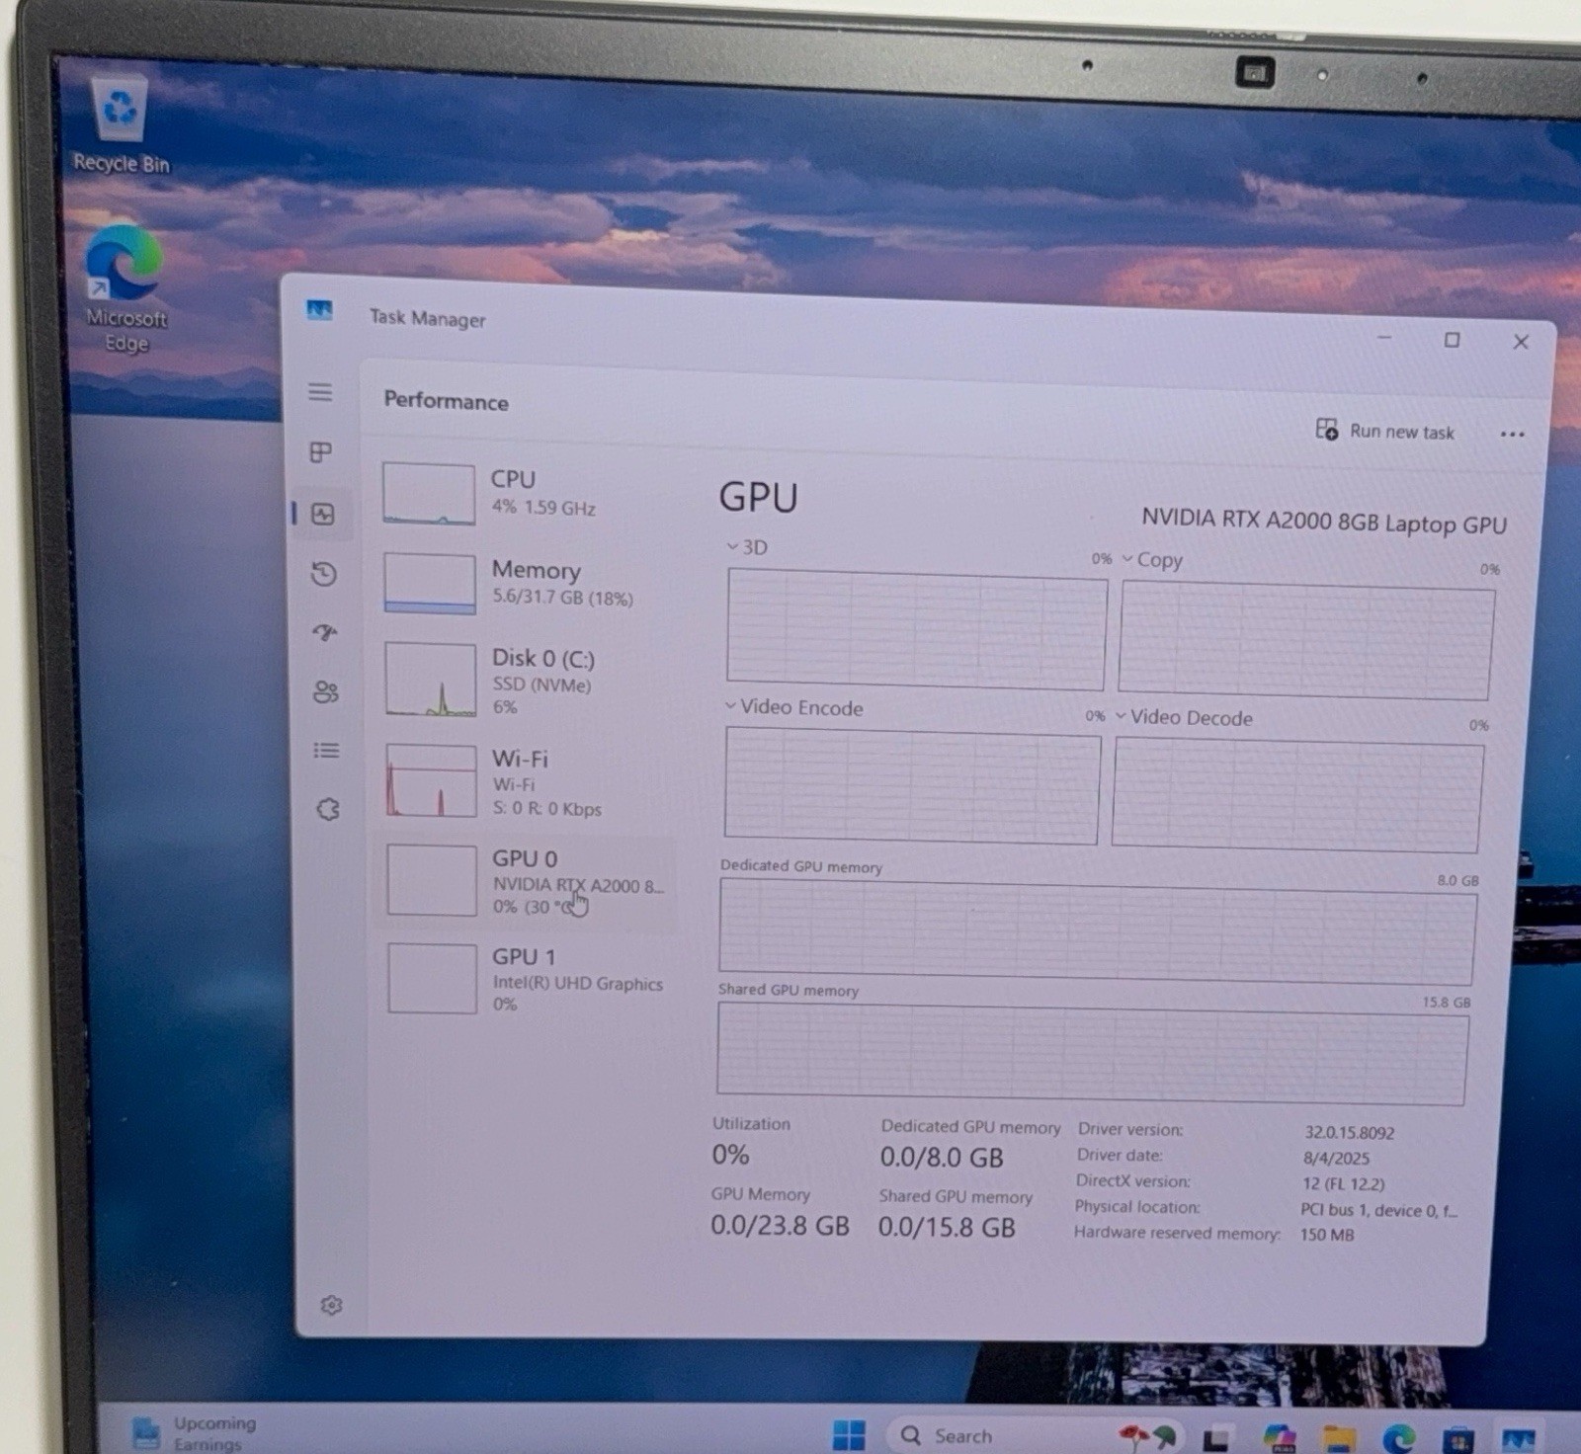The image size is (1581, 1454).
Task: Click Task Manager icon on the taskbar
Action: click(x=1519, y=1440)
